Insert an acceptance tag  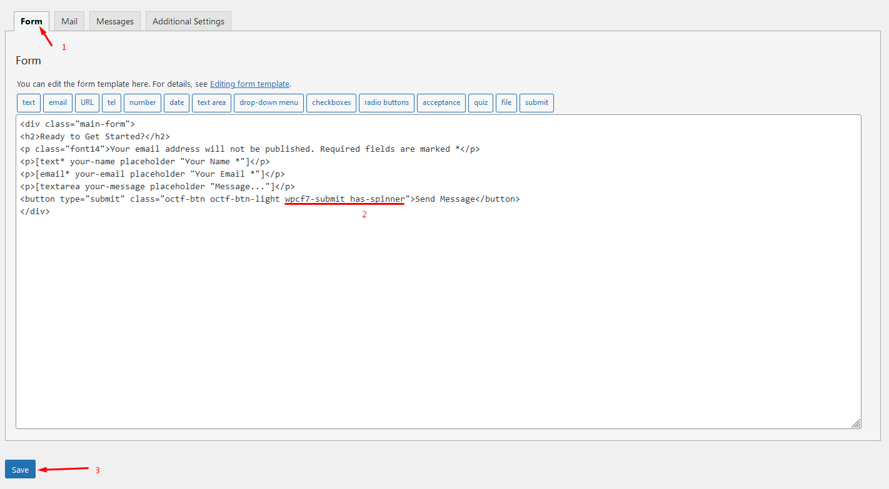441,102
